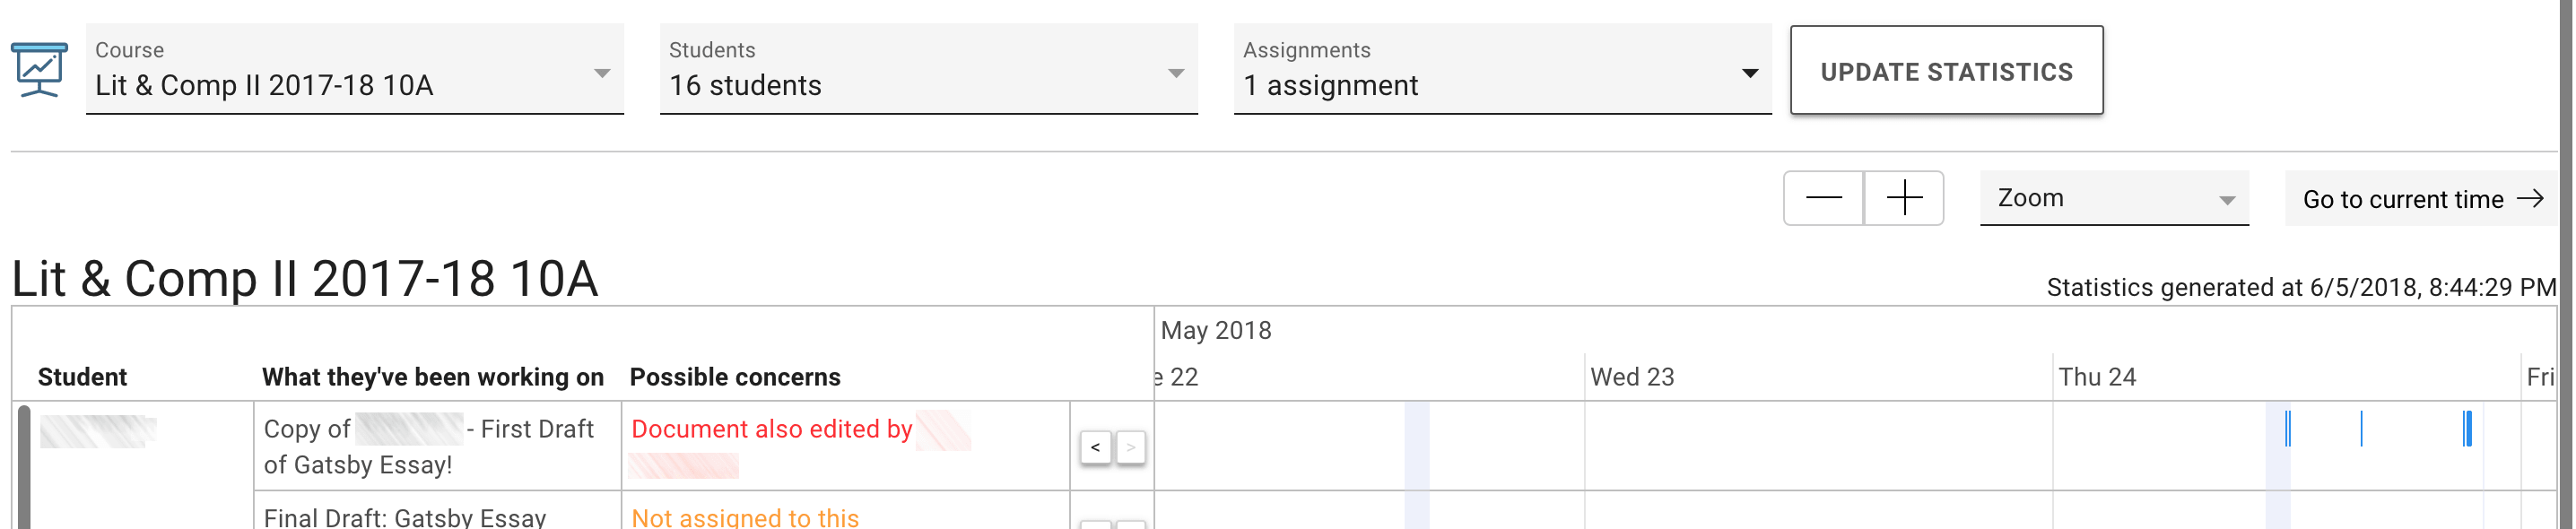The height and width of the screenshot is (529, 2576).
Task: Zoom in the timeline with plus button
Action: pos(1903,198)
